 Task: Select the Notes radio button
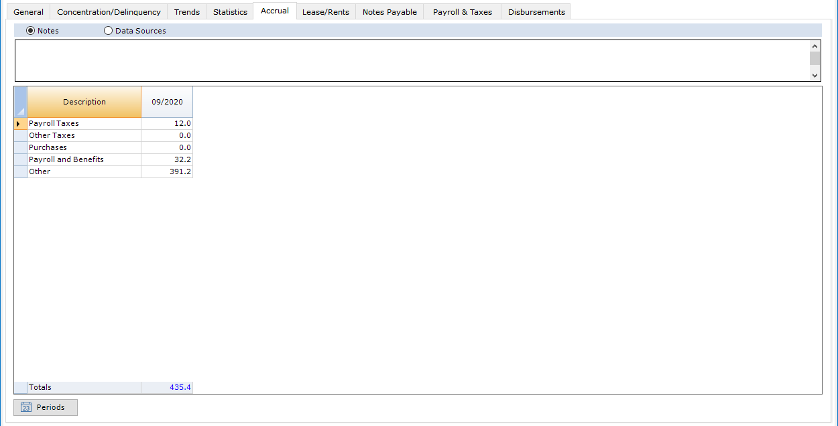click(31, 30)
